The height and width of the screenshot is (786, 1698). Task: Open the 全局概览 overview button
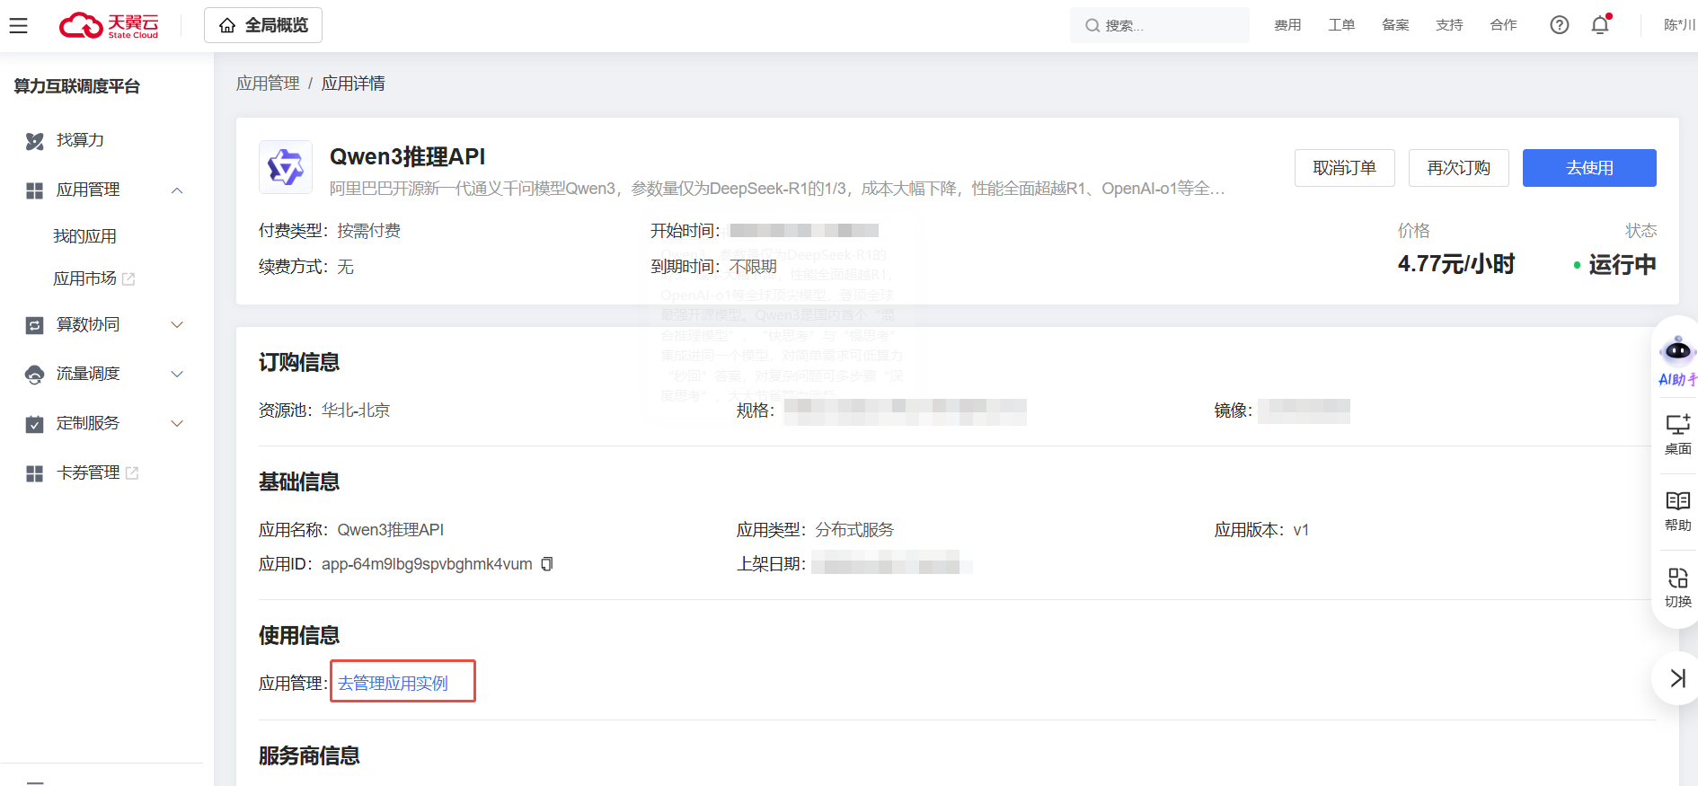[x=263, y=25]
